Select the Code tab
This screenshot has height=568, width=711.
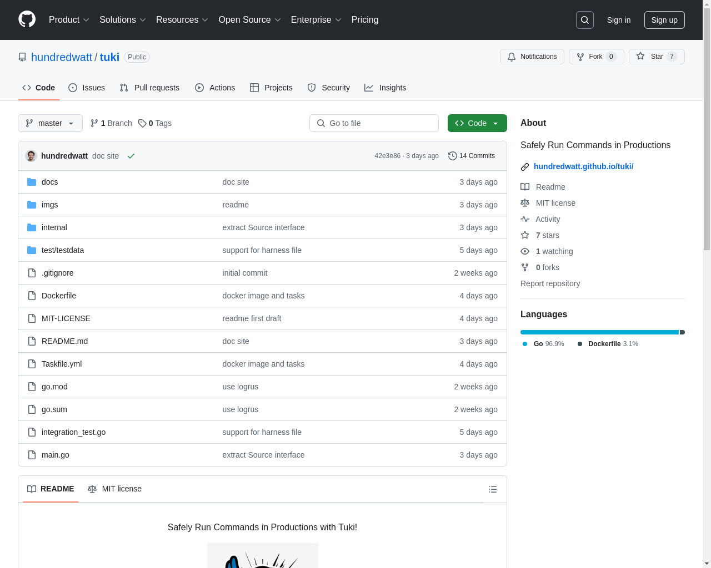pyautogui.click(x=39, y=88)
